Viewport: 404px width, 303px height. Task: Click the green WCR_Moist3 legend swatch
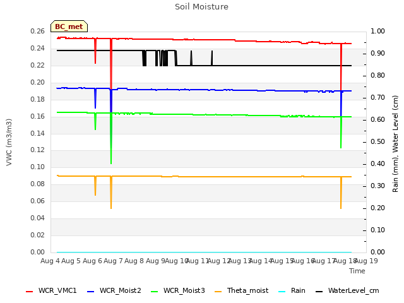tap(154, 292)
